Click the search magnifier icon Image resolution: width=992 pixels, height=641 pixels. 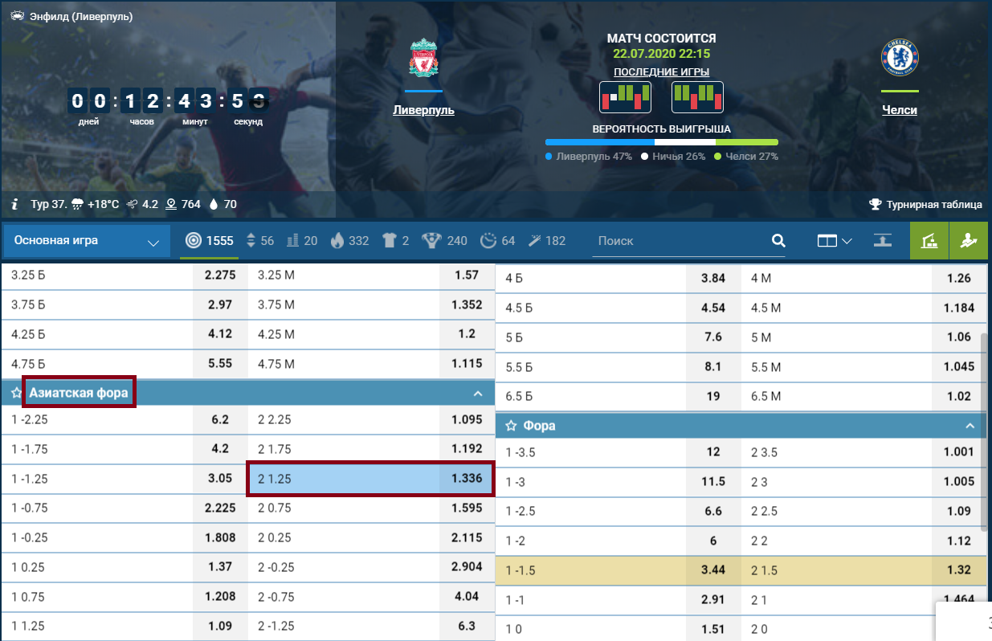[778, 241]
